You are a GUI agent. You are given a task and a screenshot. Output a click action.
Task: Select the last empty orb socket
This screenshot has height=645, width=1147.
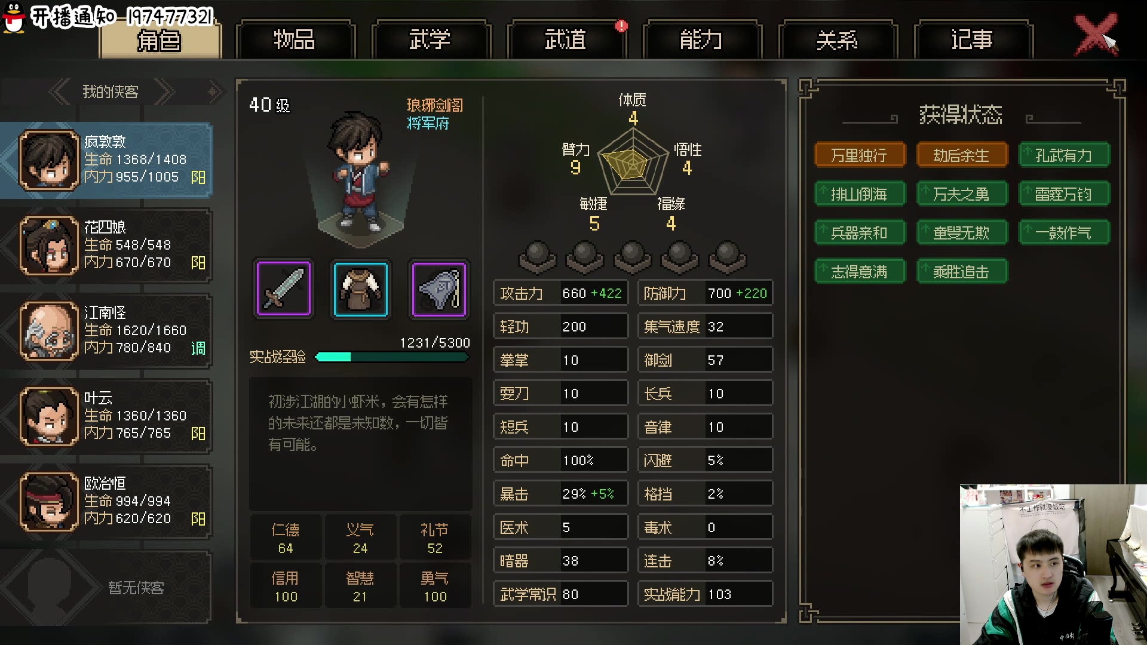(727, 257)
